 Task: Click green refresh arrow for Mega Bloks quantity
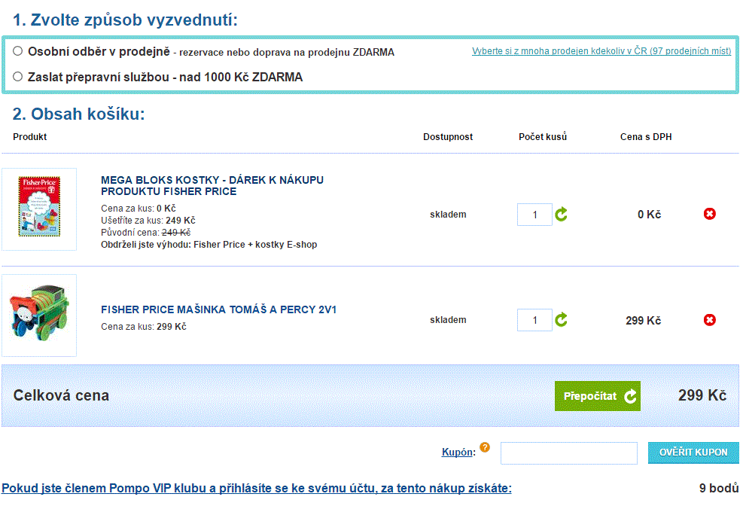[x=562, y=215]
